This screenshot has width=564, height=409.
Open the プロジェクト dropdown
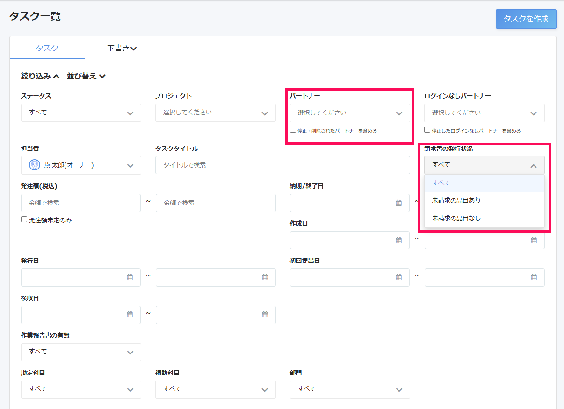(x=216, y=113)
